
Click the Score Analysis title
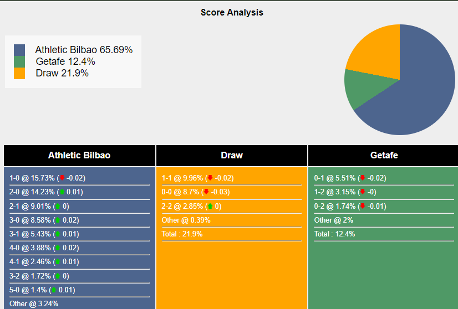point(232,12)
